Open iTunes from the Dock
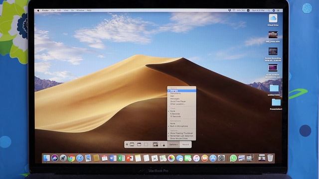The image size is (319, 179). coord(196,158)
